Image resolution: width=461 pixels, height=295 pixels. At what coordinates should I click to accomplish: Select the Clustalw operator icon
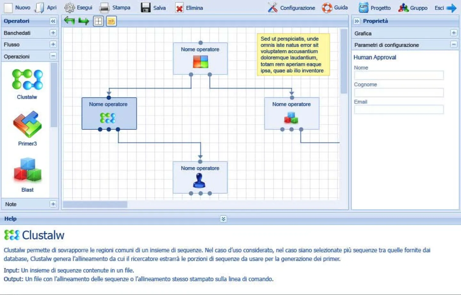27,79
